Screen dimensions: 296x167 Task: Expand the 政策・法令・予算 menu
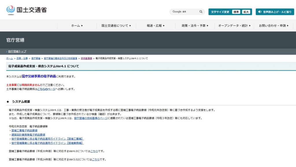click(x=195, y=26)
